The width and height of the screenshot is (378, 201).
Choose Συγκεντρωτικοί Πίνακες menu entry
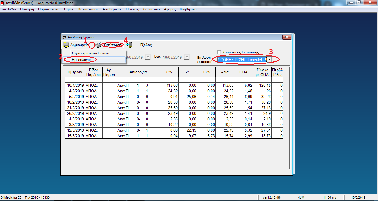[91, 53]
